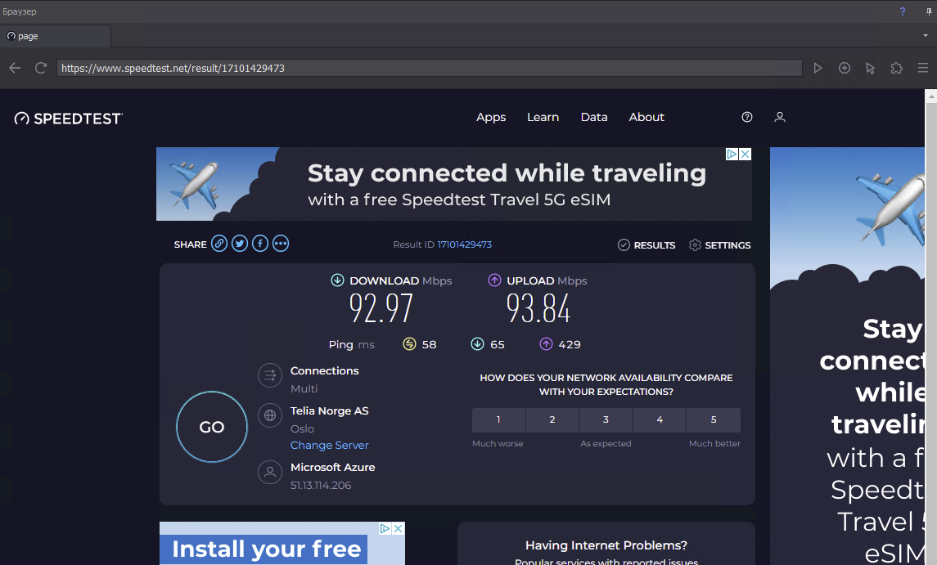Click the play icon in browser toolbar
Image resolution: width=937 pixels, height=565 pixels.
(818, 68)
